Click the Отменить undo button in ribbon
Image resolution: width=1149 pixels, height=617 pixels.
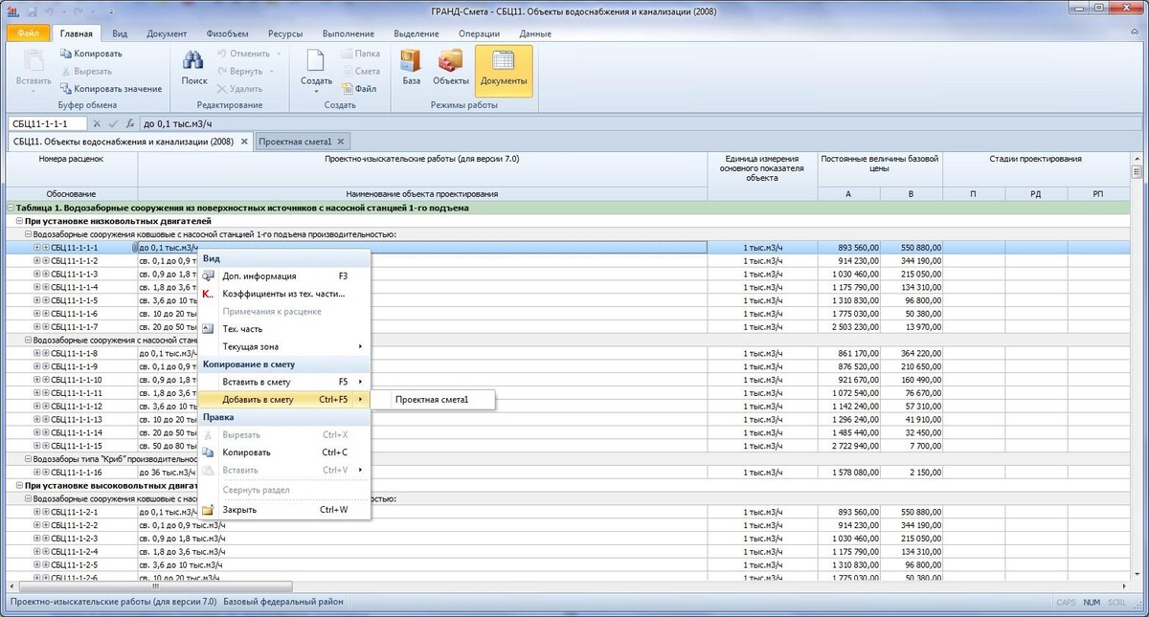coord(242,54)
